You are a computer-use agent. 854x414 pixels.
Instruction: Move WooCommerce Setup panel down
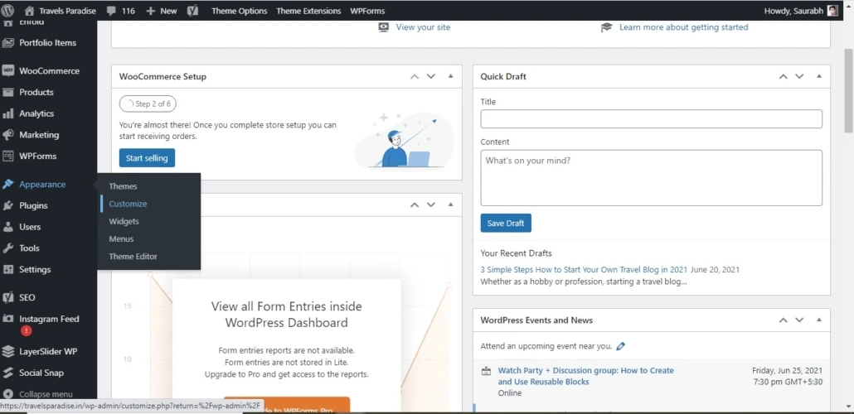pyautogui.click(x=431, y=77)
